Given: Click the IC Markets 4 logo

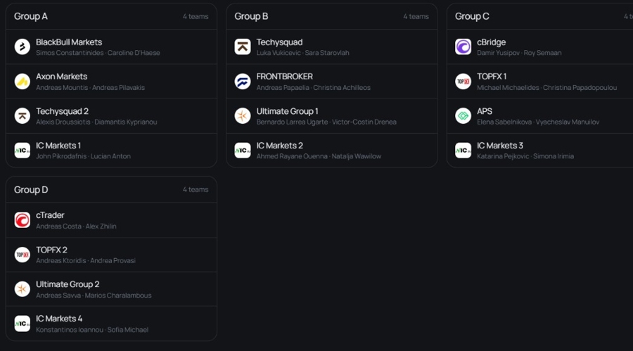Looking at the screenshot, I should (23, 324).
